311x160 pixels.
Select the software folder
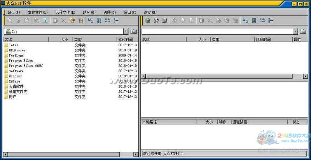click(14, 71)
